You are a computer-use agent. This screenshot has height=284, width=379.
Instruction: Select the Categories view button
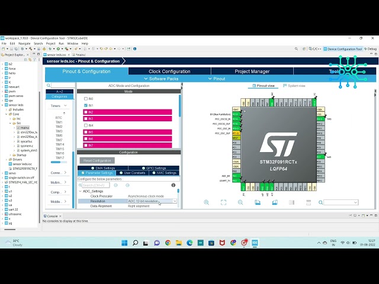point(59,96)
